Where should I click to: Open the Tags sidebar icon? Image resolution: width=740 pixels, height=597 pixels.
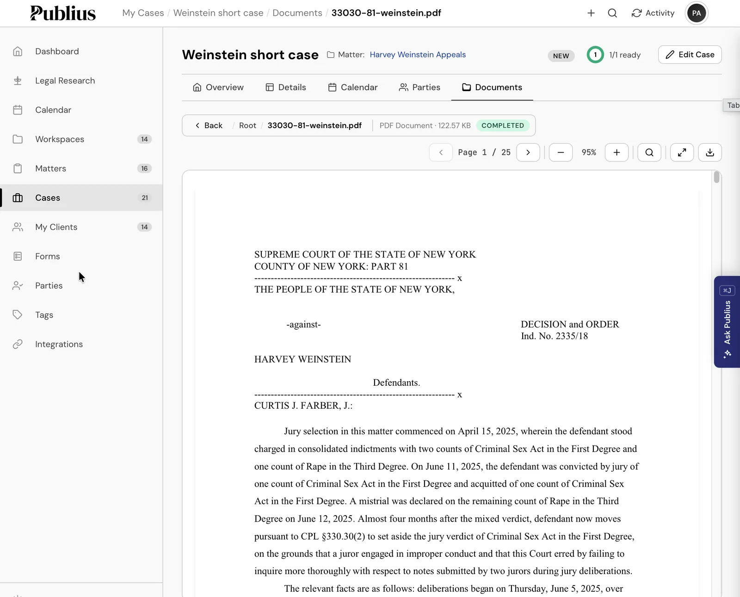(18, 315)
